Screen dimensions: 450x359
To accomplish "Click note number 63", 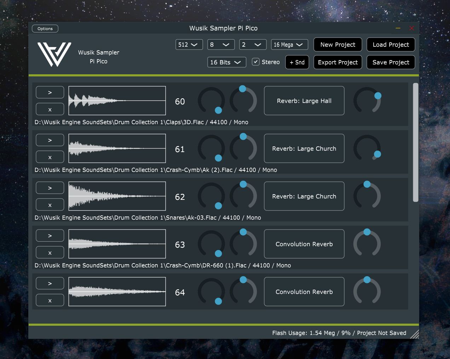I will pos(180,245).
